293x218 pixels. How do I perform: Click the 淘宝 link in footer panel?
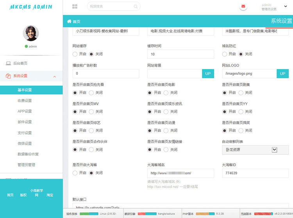coord(50,195)
